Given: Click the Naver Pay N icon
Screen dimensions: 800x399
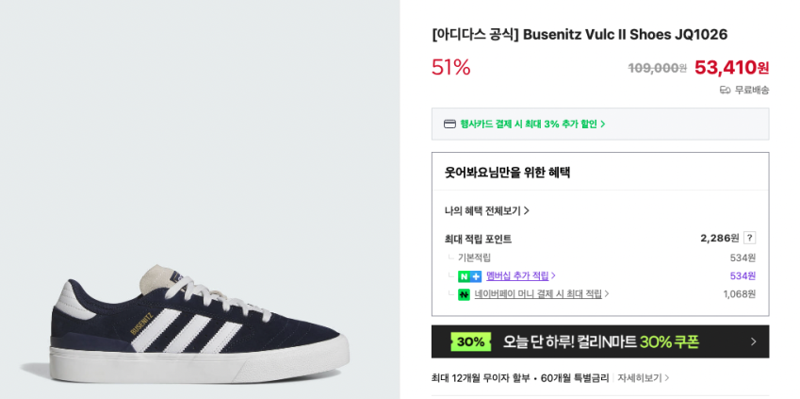Looking at the screenshot, I should pyautogui.click(x=464, y=294).
